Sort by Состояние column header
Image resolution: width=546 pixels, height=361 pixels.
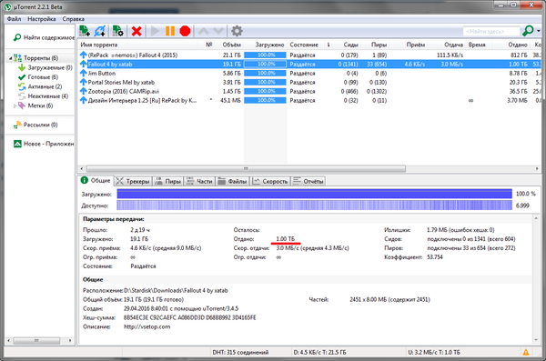coord(304,45)
